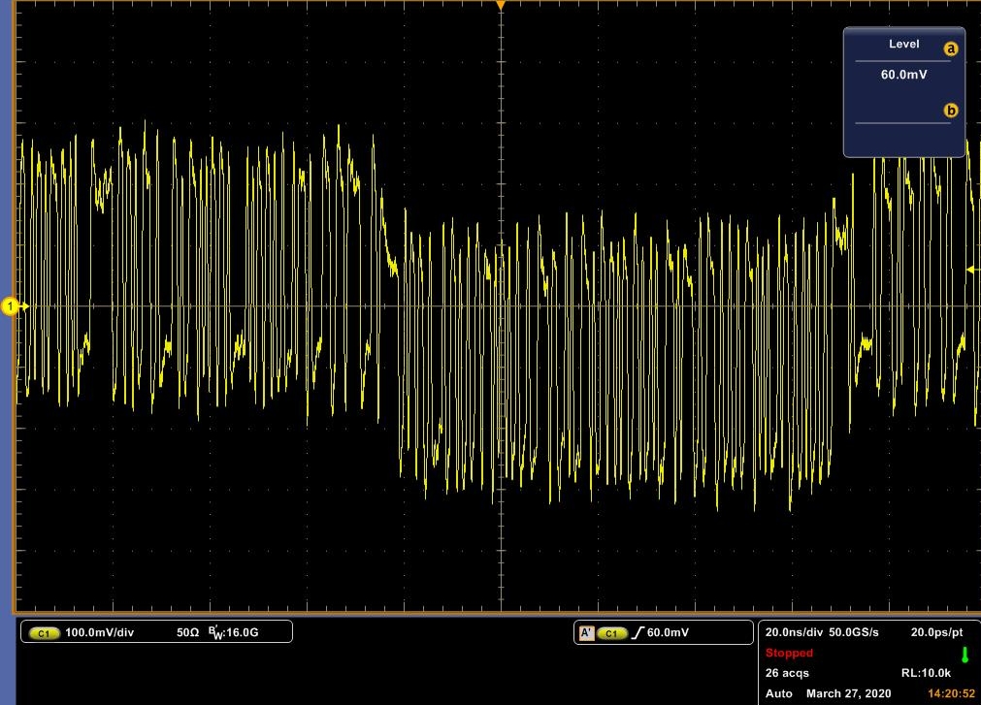The image size is (981, 705).
Task: Click the 26 acqs acquisition count
Action: (x=787, y=673)
